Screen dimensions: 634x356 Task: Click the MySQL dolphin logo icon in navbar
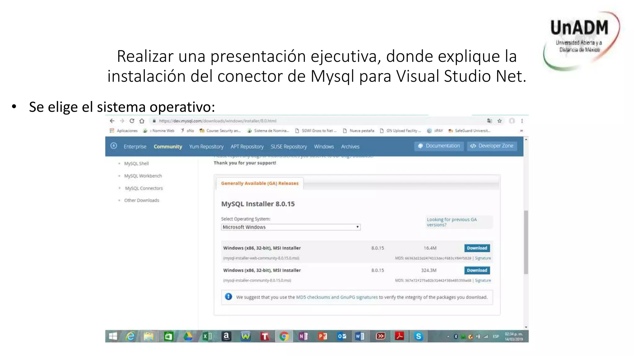(x=114, y=146)
